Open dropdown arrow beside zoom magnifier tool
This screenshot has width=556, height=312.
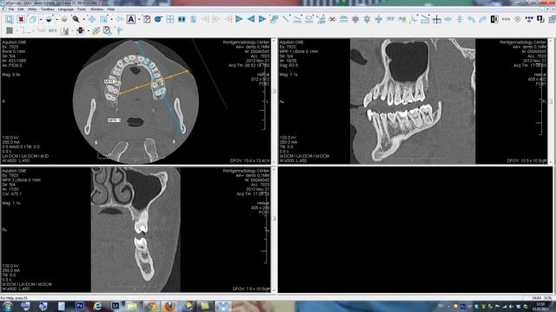83,19
